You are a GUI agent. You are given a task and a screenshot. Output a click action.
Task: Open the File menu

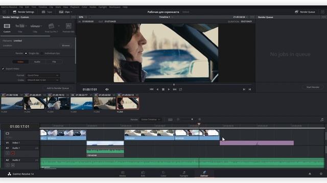pyautogui.click(x=21, y=7)
